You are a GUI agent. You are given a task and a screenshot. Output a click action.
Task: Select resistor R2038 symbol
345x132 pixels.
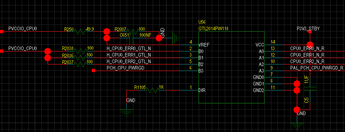click(81, 51)
